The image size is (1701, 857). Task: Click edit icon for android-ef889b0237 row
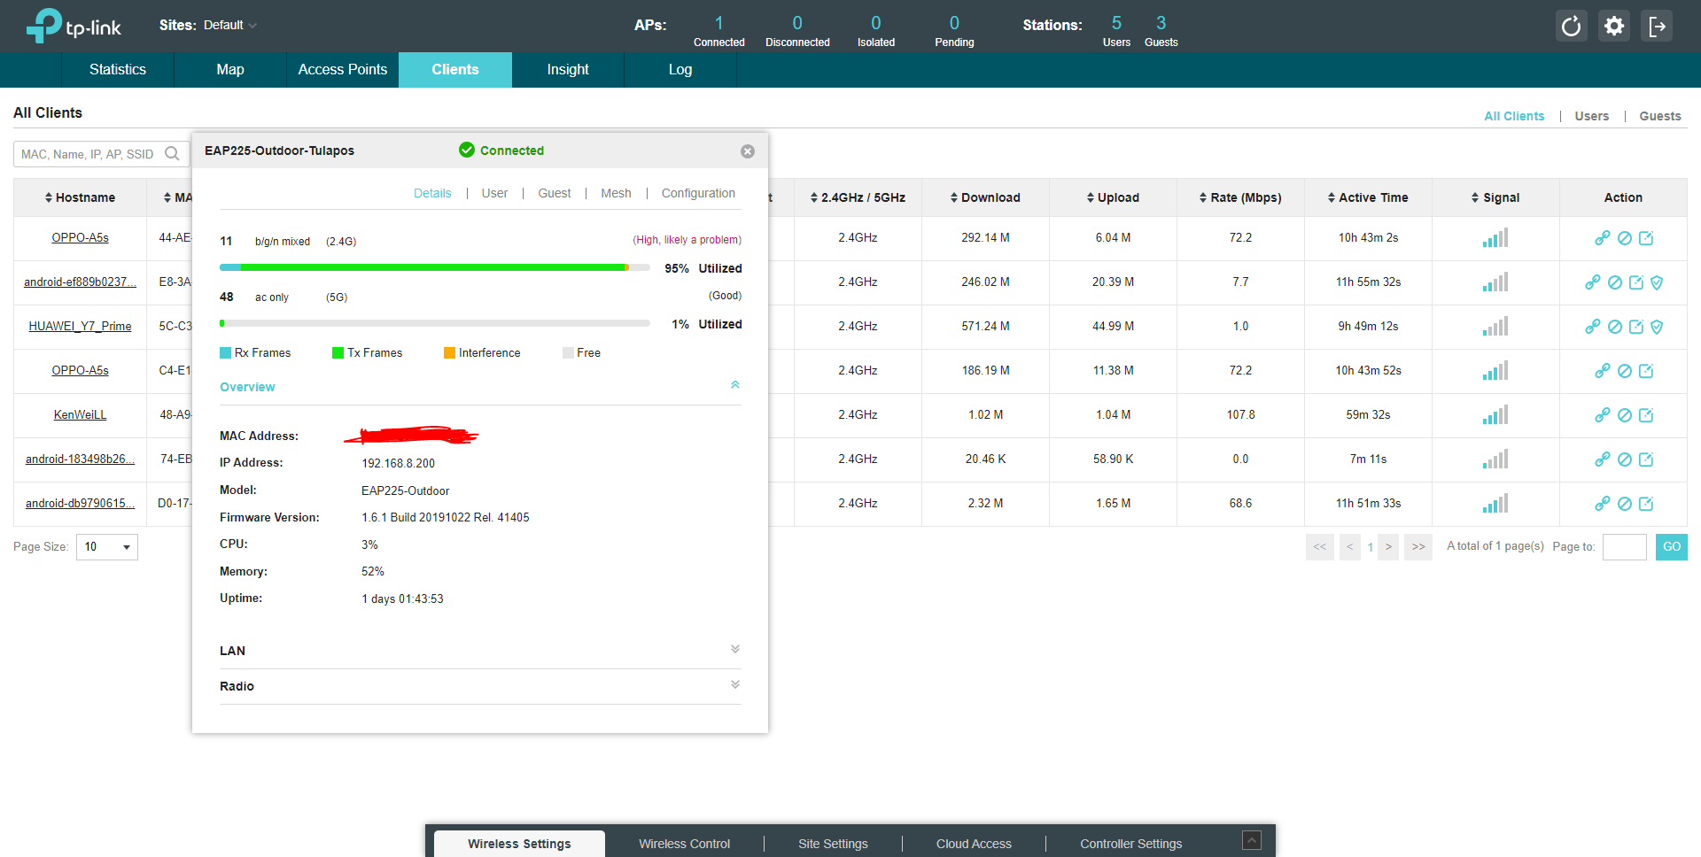(1636, 282)
